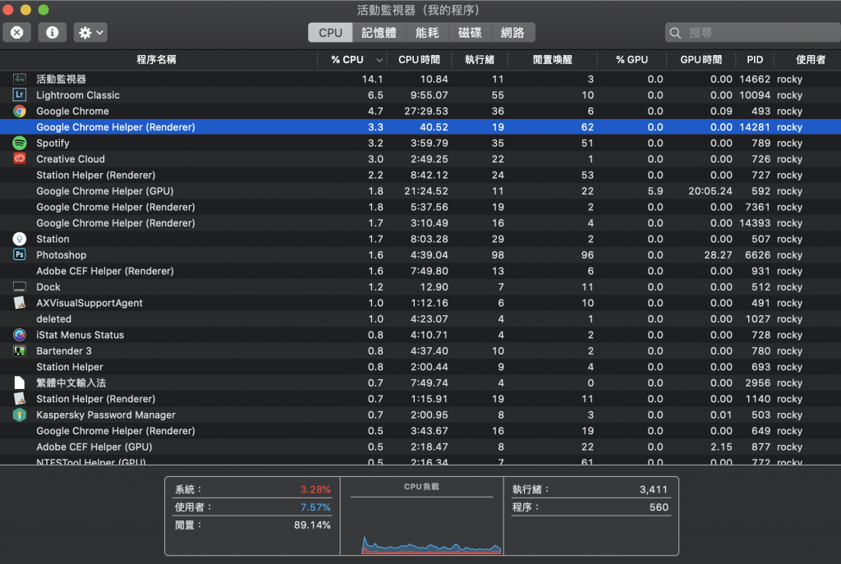This screenshot has height=564, width=841.
Task: Click PID 649 Chrome Helper cell
Action: pyautogui.click(x=761, y=431)
